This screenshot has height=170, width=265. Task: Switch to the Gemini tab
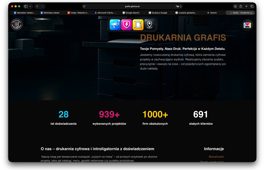point(212,13)
